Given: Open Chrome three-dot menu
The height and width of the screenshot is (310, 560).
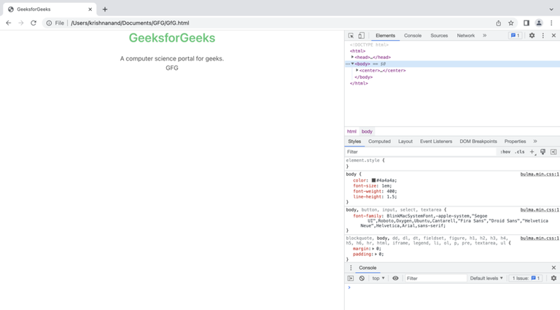Looking at the screenshot, I should click(x=551, y=23).
